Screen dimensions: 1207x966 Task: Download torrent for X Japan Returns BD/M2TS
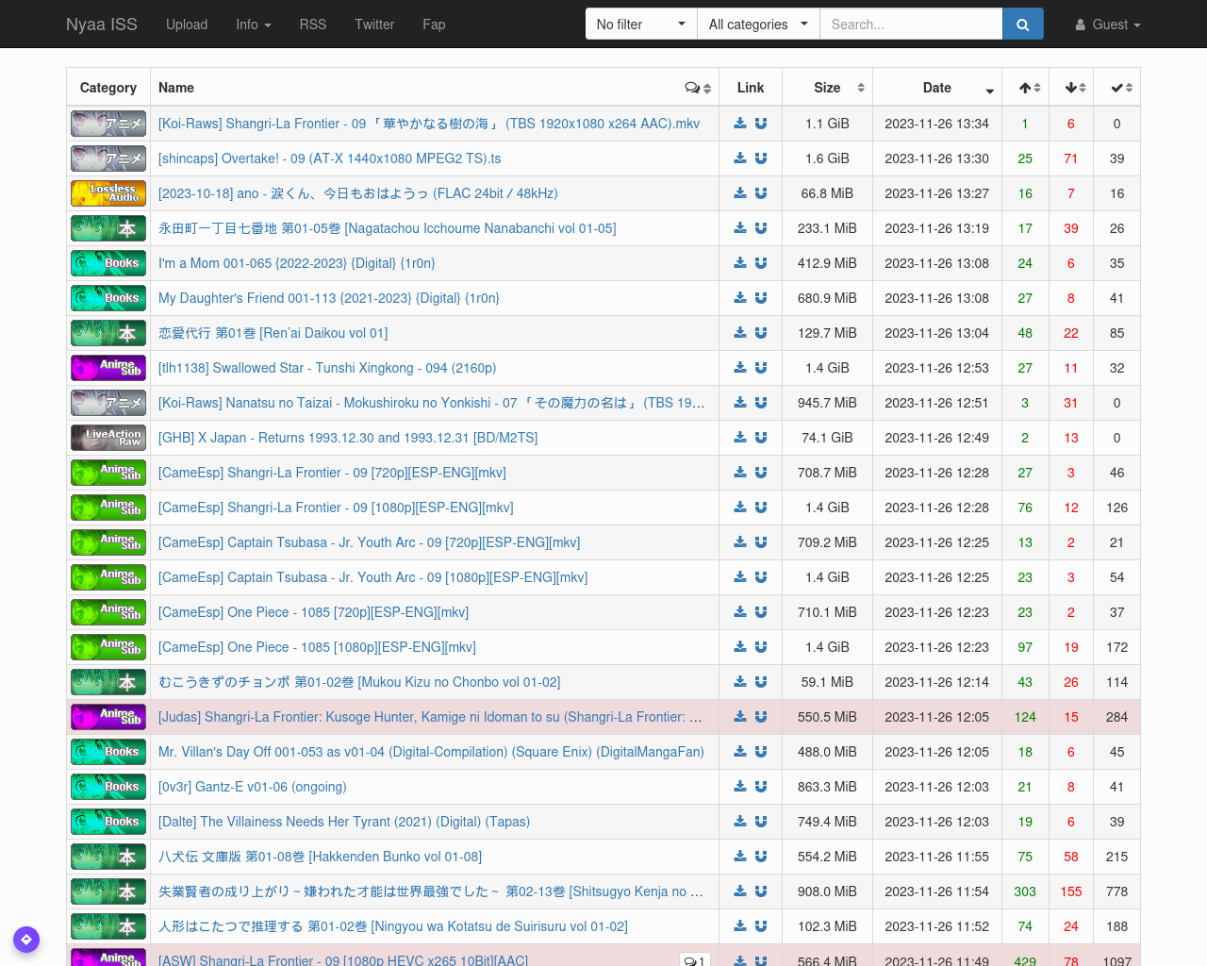coord(740,438)
